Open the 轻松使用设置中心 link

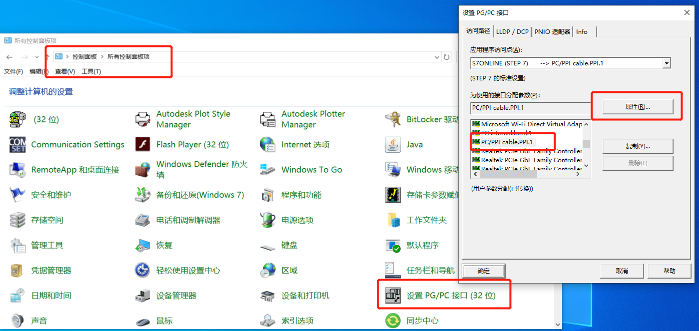(188, 271)
